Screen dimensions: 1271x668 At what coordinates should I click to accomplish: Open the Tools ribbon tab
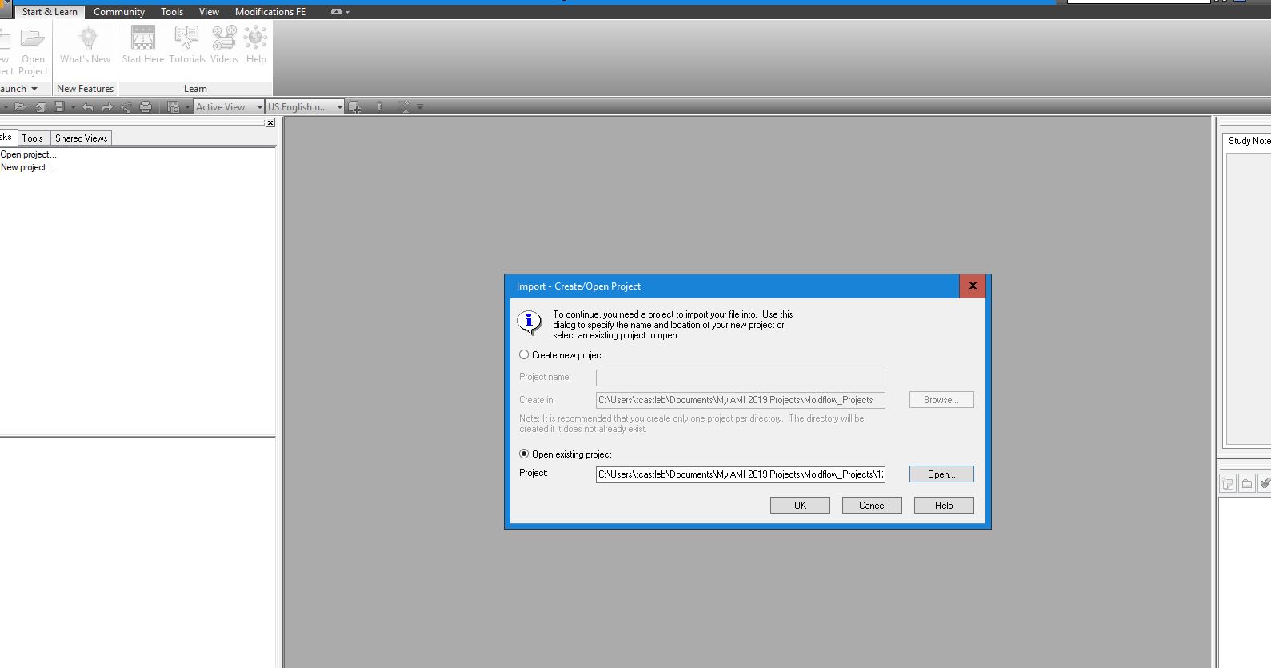[172, 12]
